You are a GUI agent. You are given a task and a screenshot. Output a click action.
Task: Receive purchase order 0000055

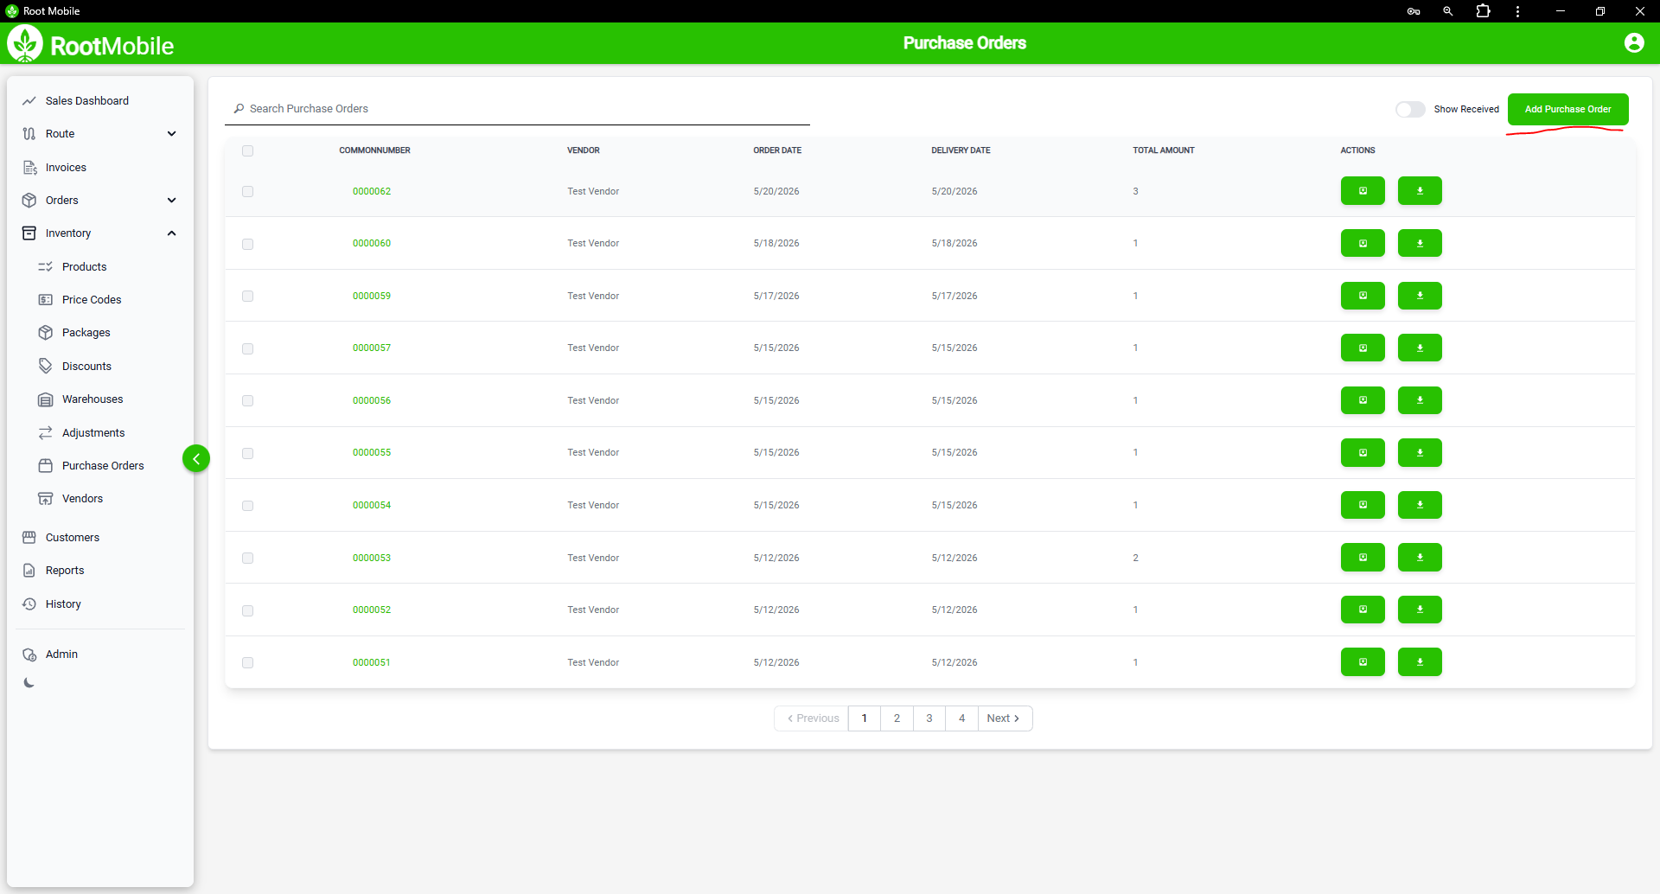click(x=1363, y=453)
